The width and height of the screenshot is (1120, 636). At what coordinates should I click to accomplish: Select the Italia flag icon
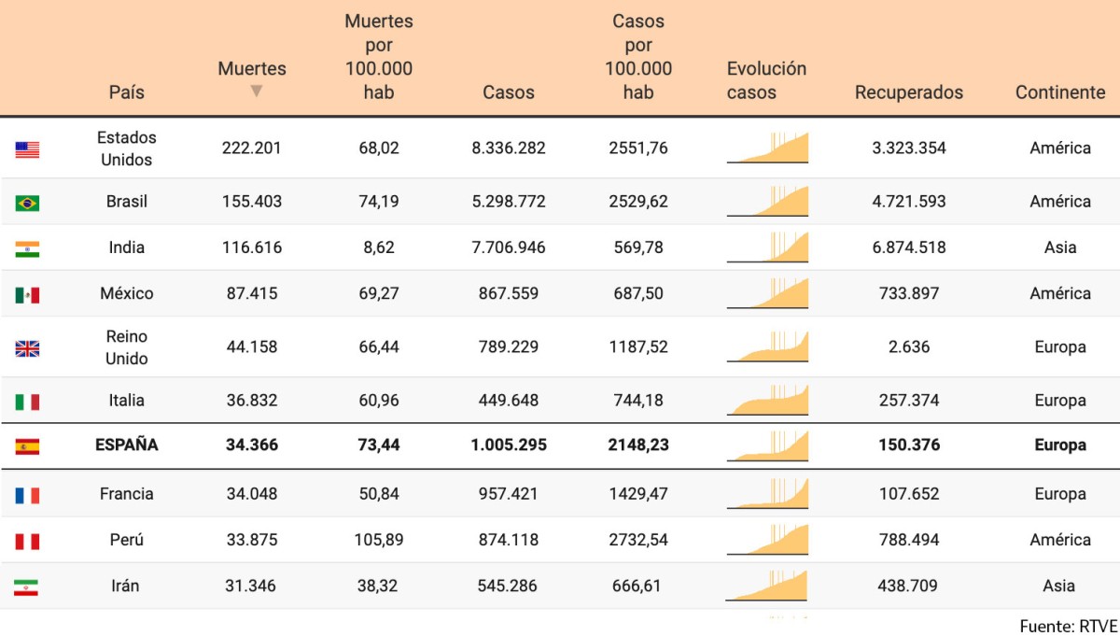point(27,400)
